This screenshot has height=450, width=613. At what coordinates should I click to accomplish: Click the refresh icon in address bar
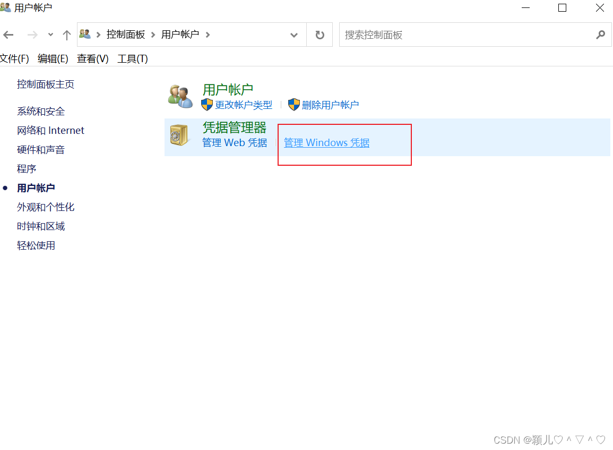pyautogui.click(x=319, y=34)
